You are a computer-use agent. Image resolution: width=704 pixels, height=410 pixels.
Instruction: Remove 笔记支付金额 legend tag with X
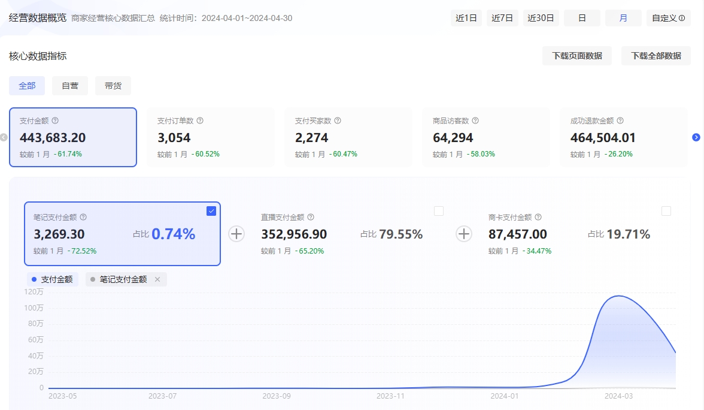[157, 279]
